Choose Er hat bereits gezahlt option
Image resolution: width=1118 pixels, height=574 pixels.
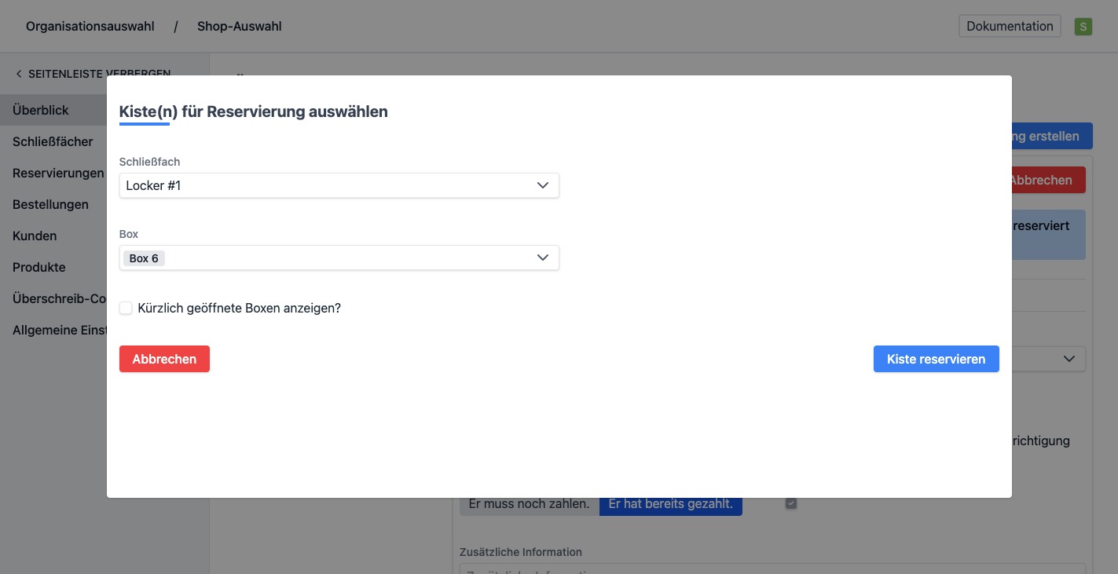pos(670,504)
